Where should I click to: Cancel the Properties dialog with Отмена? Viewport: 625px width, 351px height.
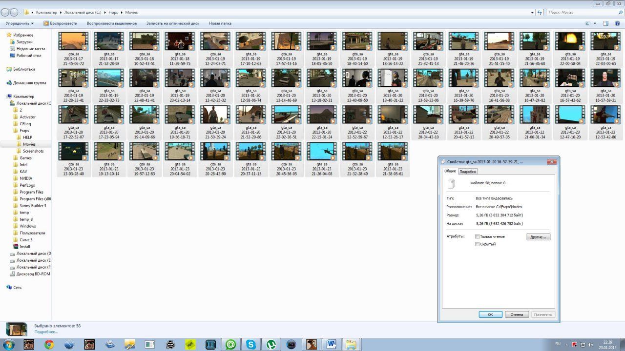coord(517,314)
